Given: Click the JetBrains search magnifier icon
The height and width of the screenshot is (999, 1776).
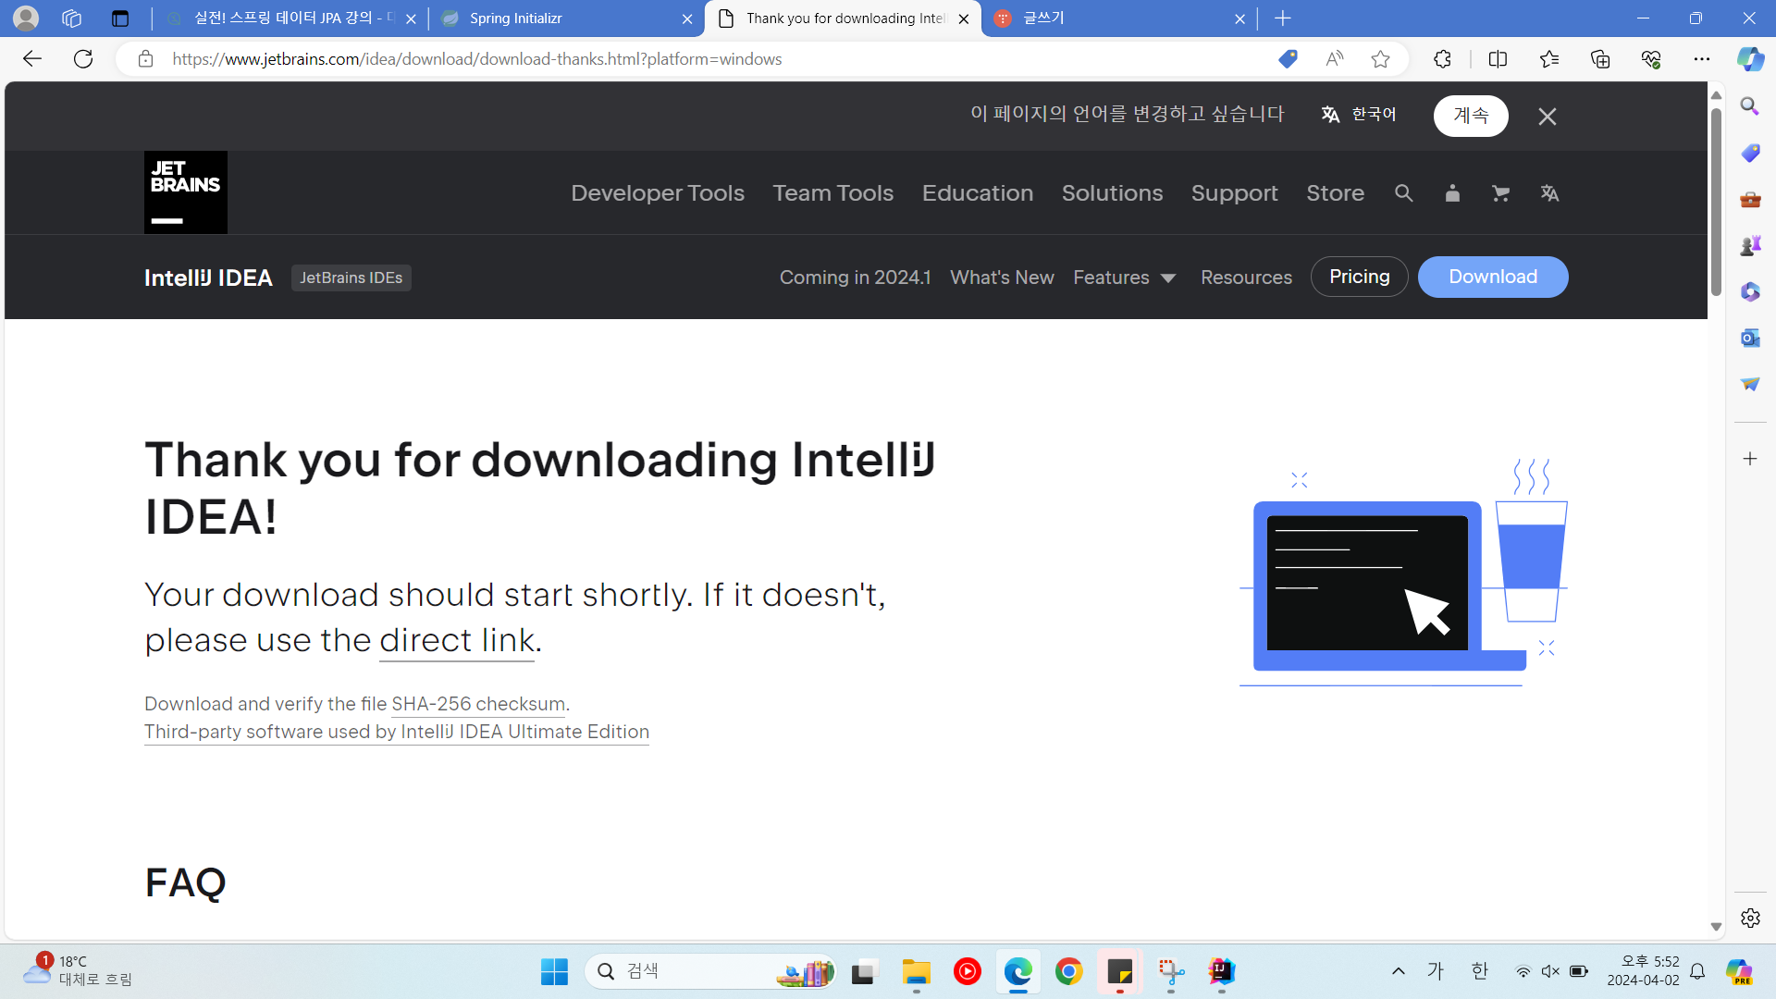Looking at the screenshot, I should 1403,193.
